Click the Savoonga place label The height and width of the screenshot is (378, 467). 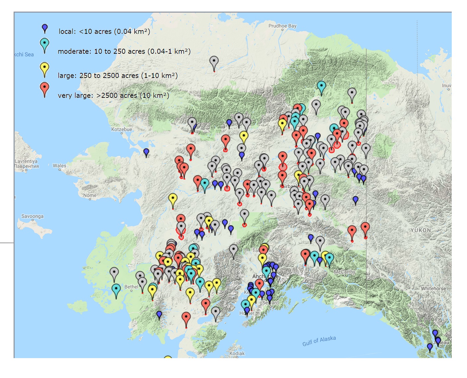(x=32, y=216)
